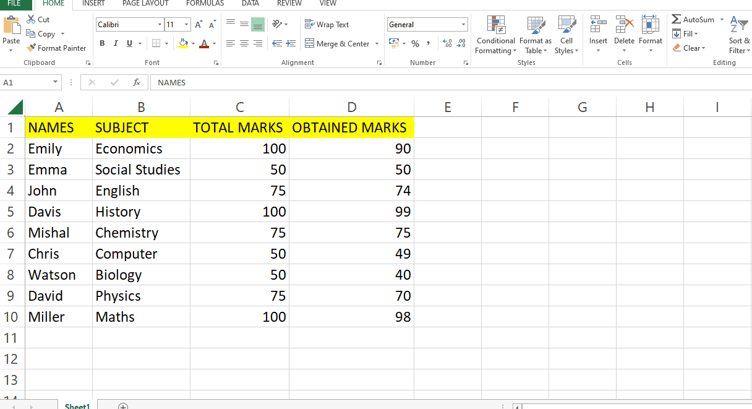Viewport: 752px width, 409px height.
Task: Toggle Bottom Align icon
Action: pos(258,24)
